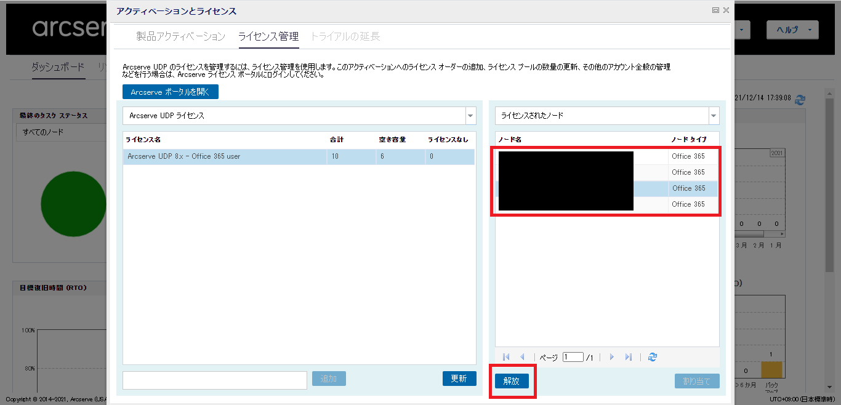This screenshot has width=841, height=405.
Task: Click the green task status pie chart
Action: tap(73, 204)
